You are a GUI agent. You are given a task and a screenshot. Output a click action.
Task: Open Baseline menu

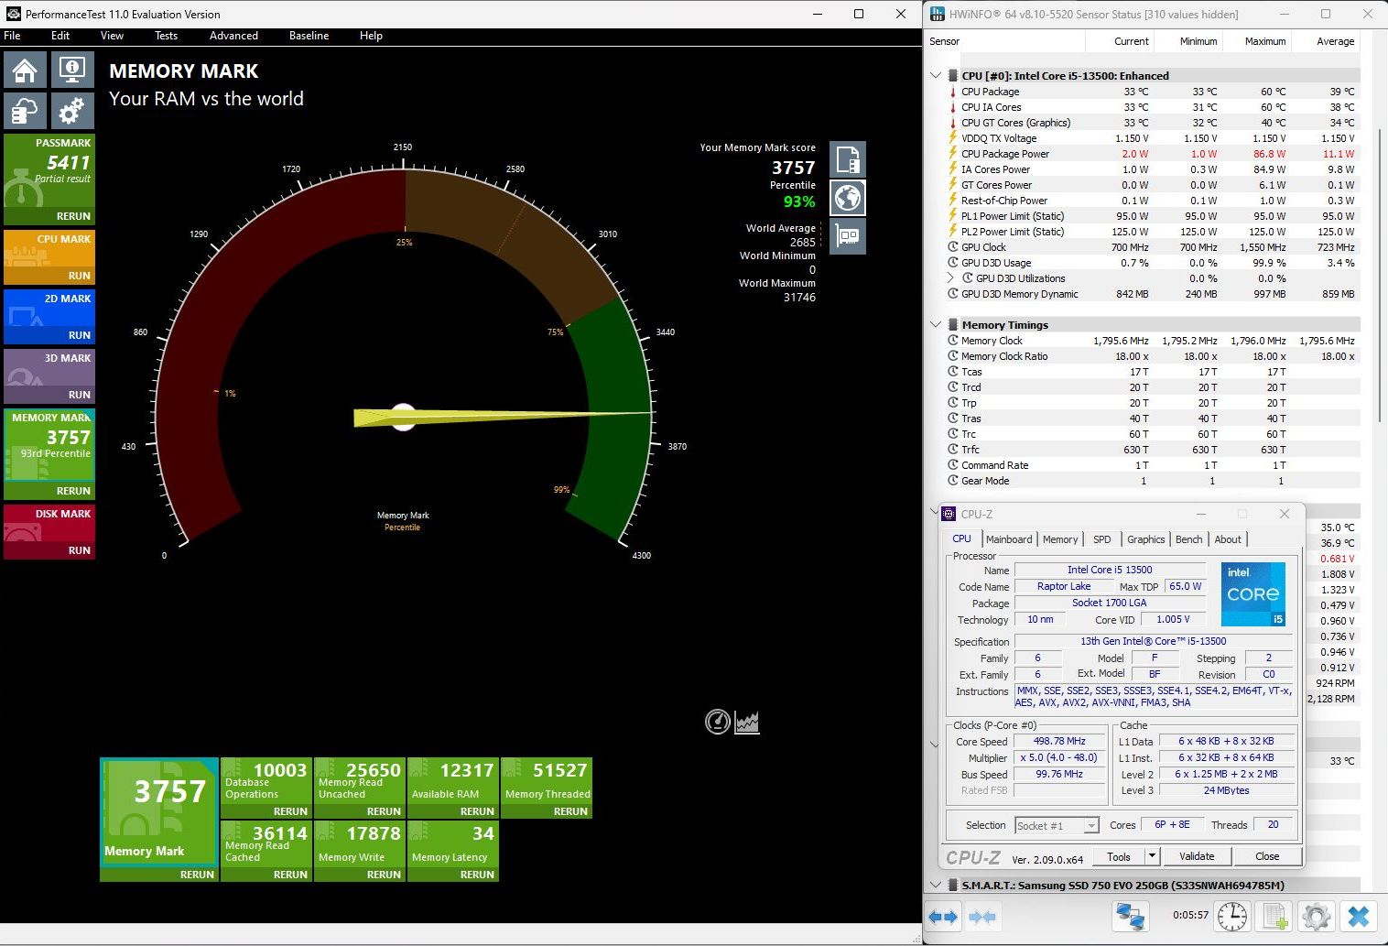point(309,36)
